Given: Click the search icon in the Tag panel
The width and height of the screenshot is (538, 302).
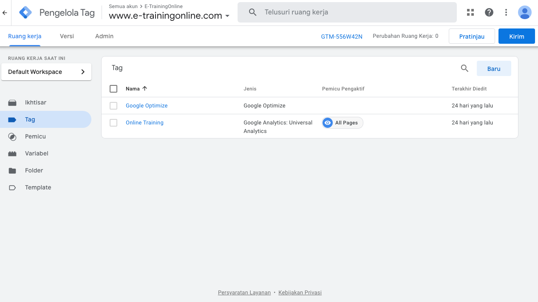Looking at the screenshot, I should 465,68.
